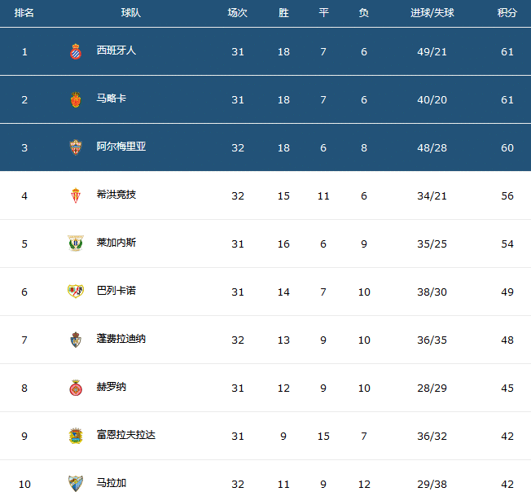Select the 排名 column header
Viewport: 531px width, 496px height.
24,13
